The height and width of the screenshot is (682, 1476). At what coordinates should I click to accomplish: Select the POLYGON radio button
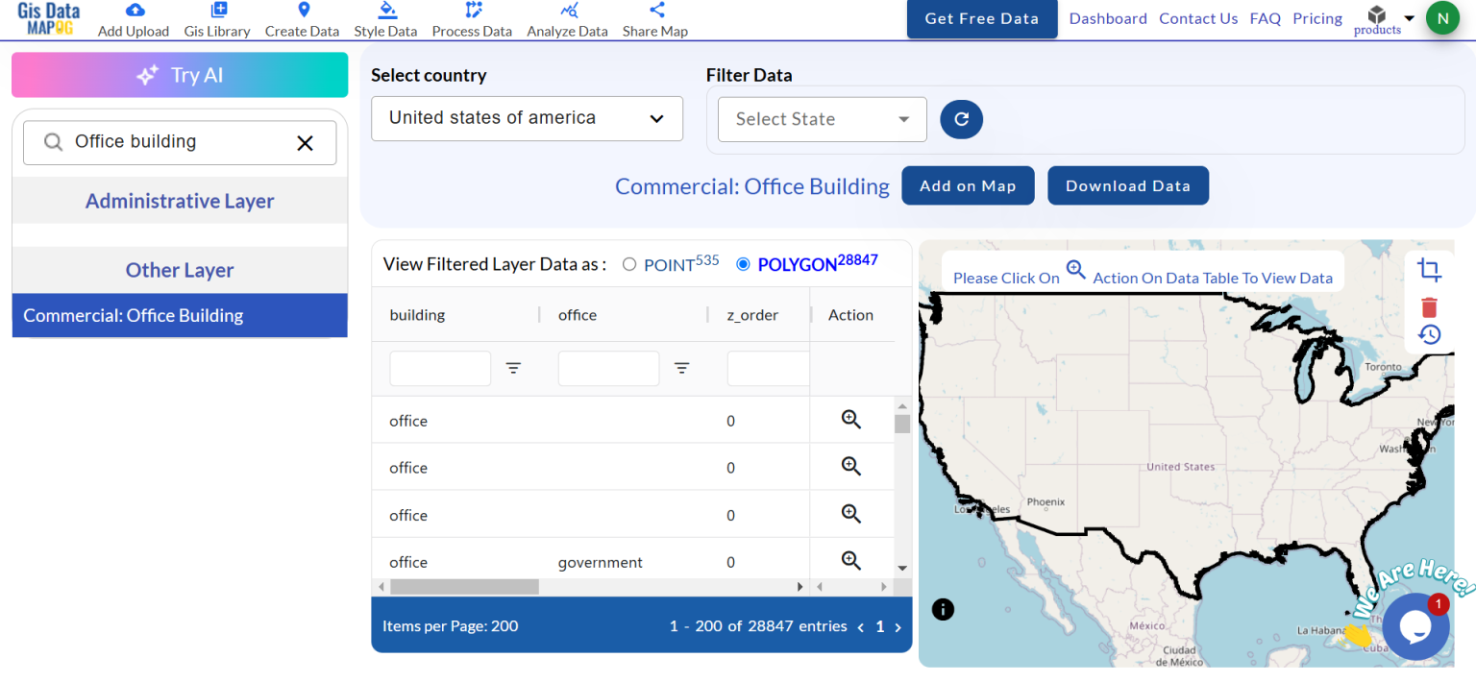coord(742,263)
